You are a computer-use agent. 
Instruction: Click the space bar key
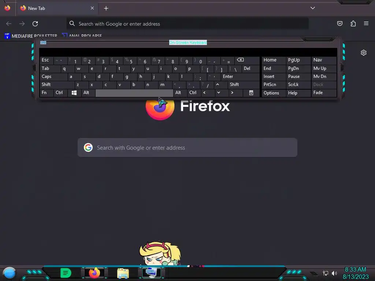[134, 93]
